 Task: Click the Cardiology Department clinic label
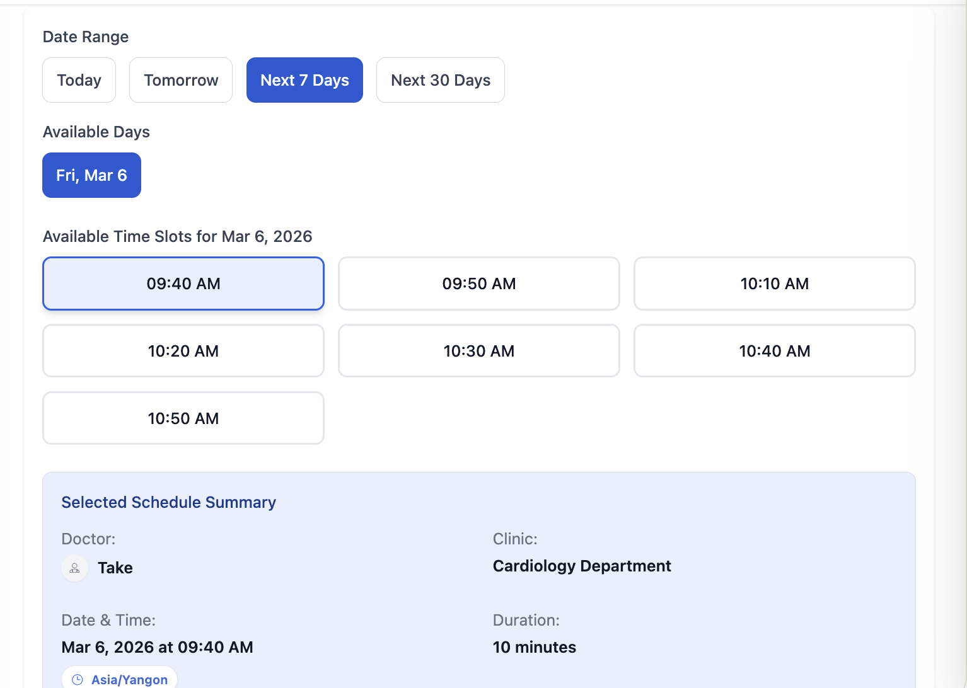(x=581, y=566)
